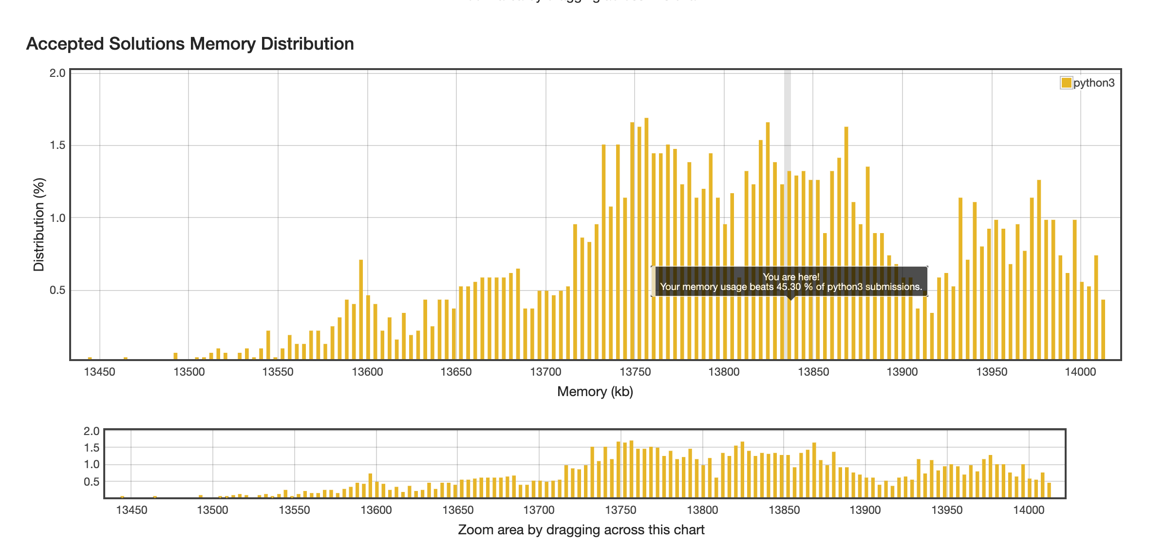Click the 13750 tick label on main chart
Viewport: 1165px width, 545px height.
pyautogui.click(x=635, y=372)
